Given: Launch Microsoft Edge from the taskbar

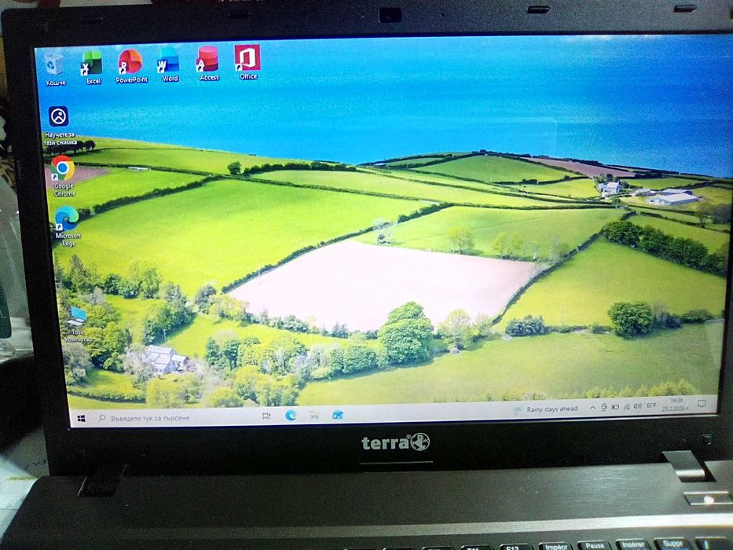Looking at the screenshot, I should 291,416.
